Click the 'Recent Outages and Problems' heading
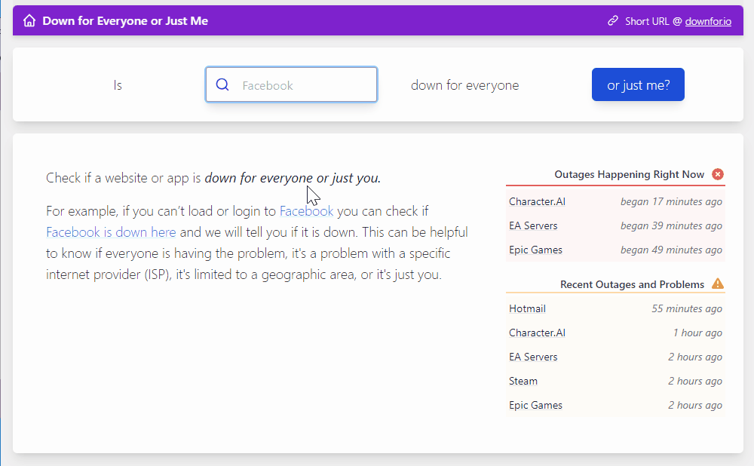Viewport: 754px width, 466px height. point(632,285)
